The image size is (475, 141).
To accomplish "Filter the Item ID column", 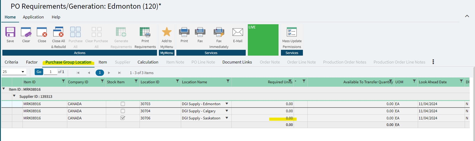I will (63, 81).
